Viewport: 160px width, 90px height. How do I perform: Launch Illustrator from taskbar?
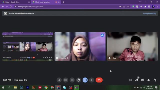pyautogui.click(x=34, y=87)
